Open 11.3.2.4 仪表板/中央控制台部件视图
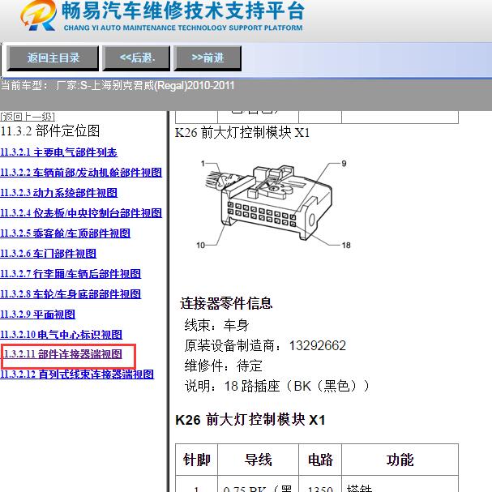This screenshot has height=492, width=492. point(81,213)
